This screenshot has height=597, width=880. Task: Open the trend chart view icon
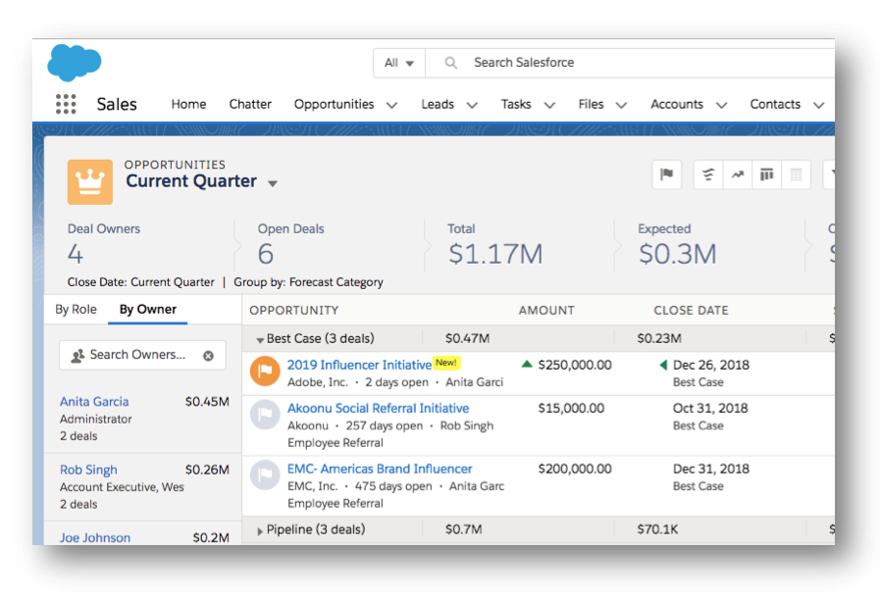click(x=738, y=174)
